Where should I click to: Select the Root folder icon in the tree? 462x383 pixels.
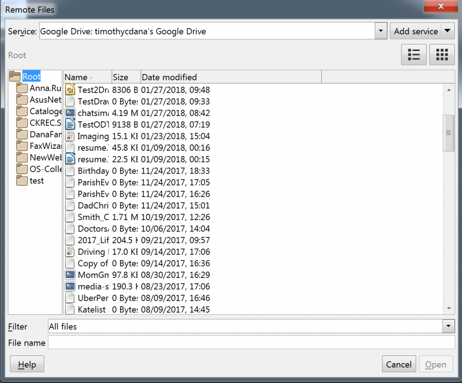click(15, 76)
